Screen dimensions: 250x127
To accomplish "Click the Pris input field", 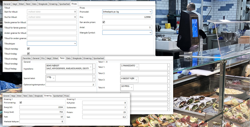I will [x=127, y=17].
